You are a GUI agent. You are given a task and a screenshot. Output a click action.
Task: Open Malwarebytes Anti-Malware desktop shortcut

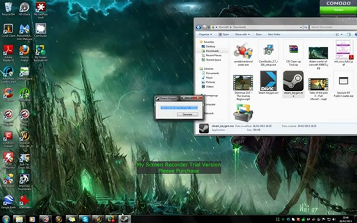(x=24, y=32)
